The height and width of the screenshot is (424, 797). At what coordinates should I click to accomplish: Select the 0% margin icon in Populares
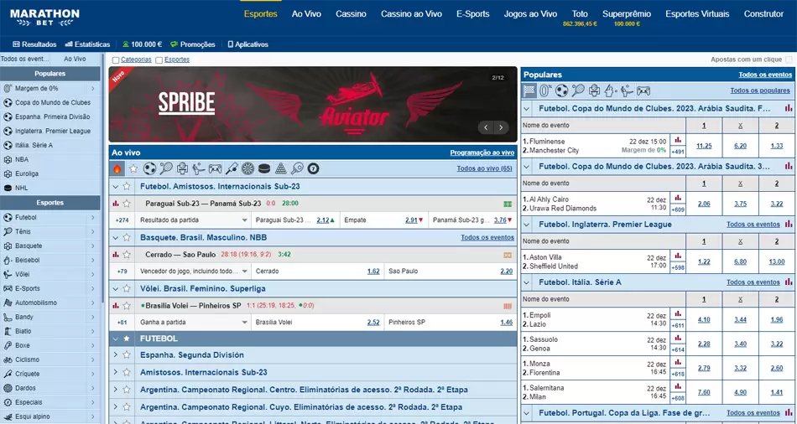(545, 90)
